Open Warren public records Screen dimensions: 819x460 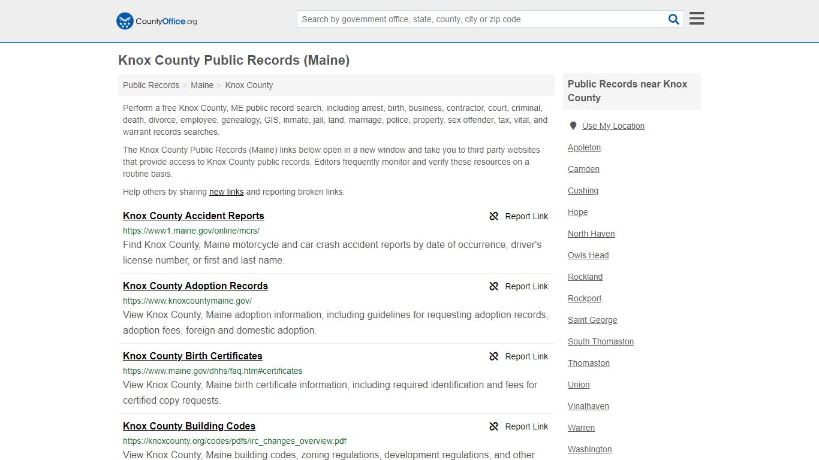point(581,428)
